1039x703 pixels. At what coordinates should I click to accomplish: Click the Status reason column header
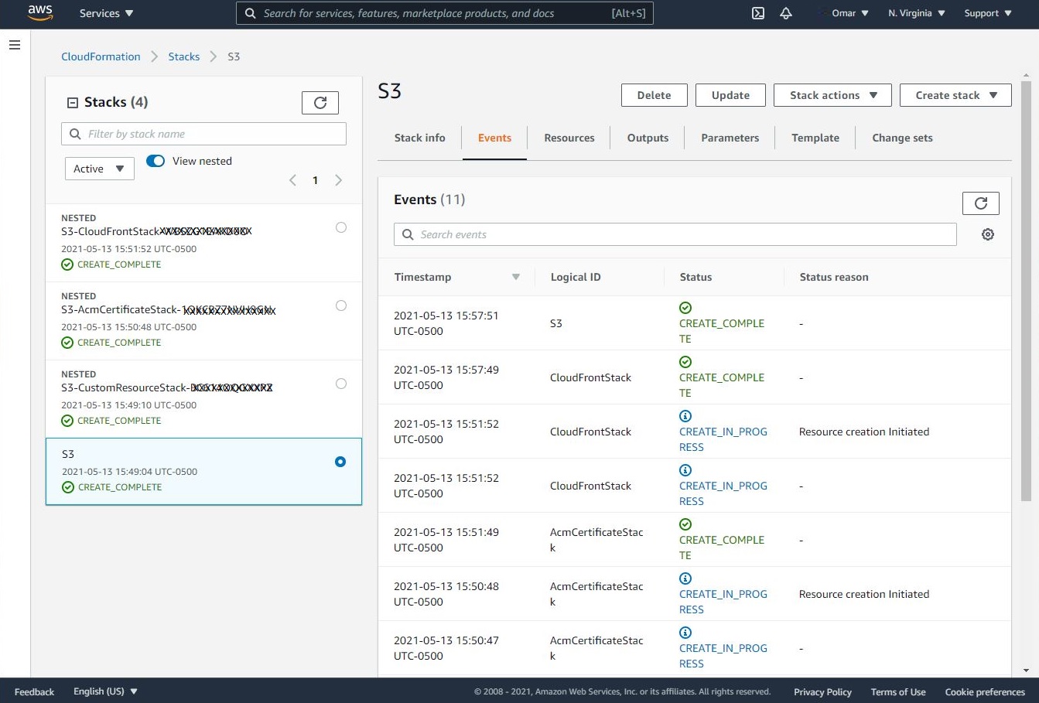pyautogui.click(x=834, y=277)
